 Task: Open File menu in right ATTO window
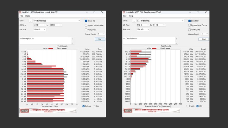[x=125, y=16]
